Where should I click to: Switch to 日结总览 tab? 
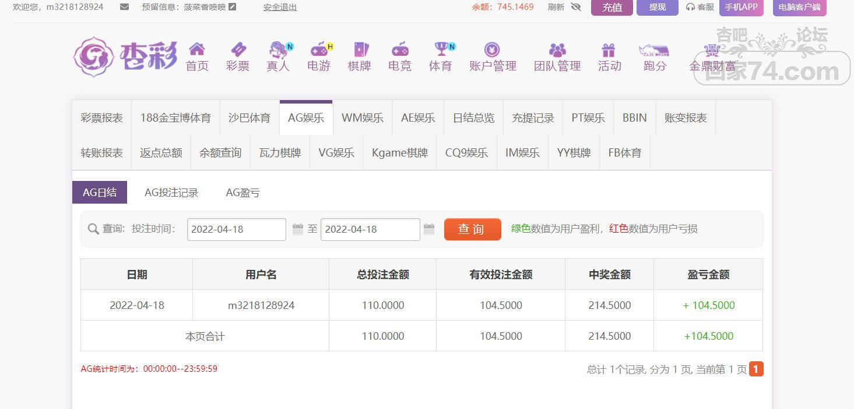coord(474,118)
